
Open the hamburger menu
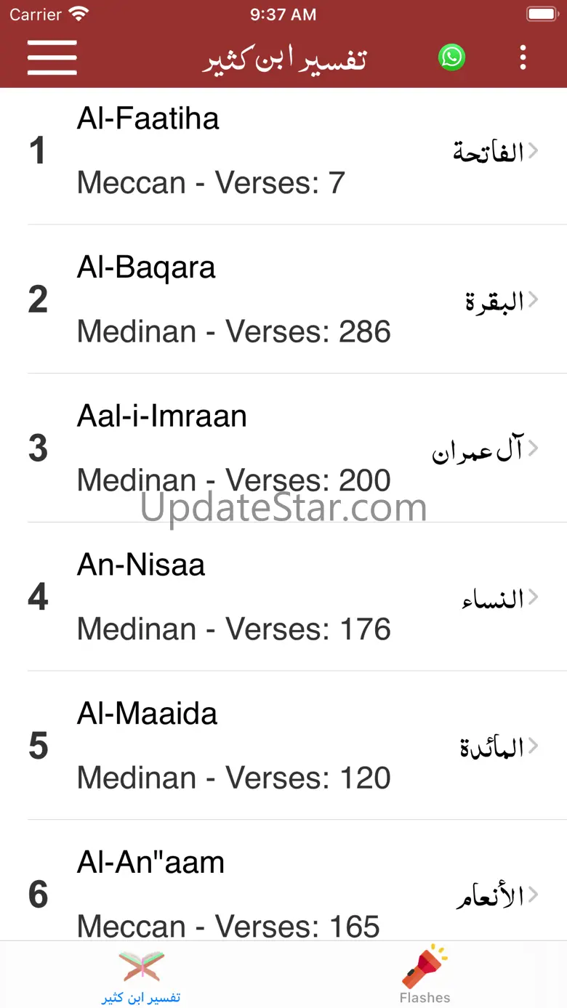point(52,57)
